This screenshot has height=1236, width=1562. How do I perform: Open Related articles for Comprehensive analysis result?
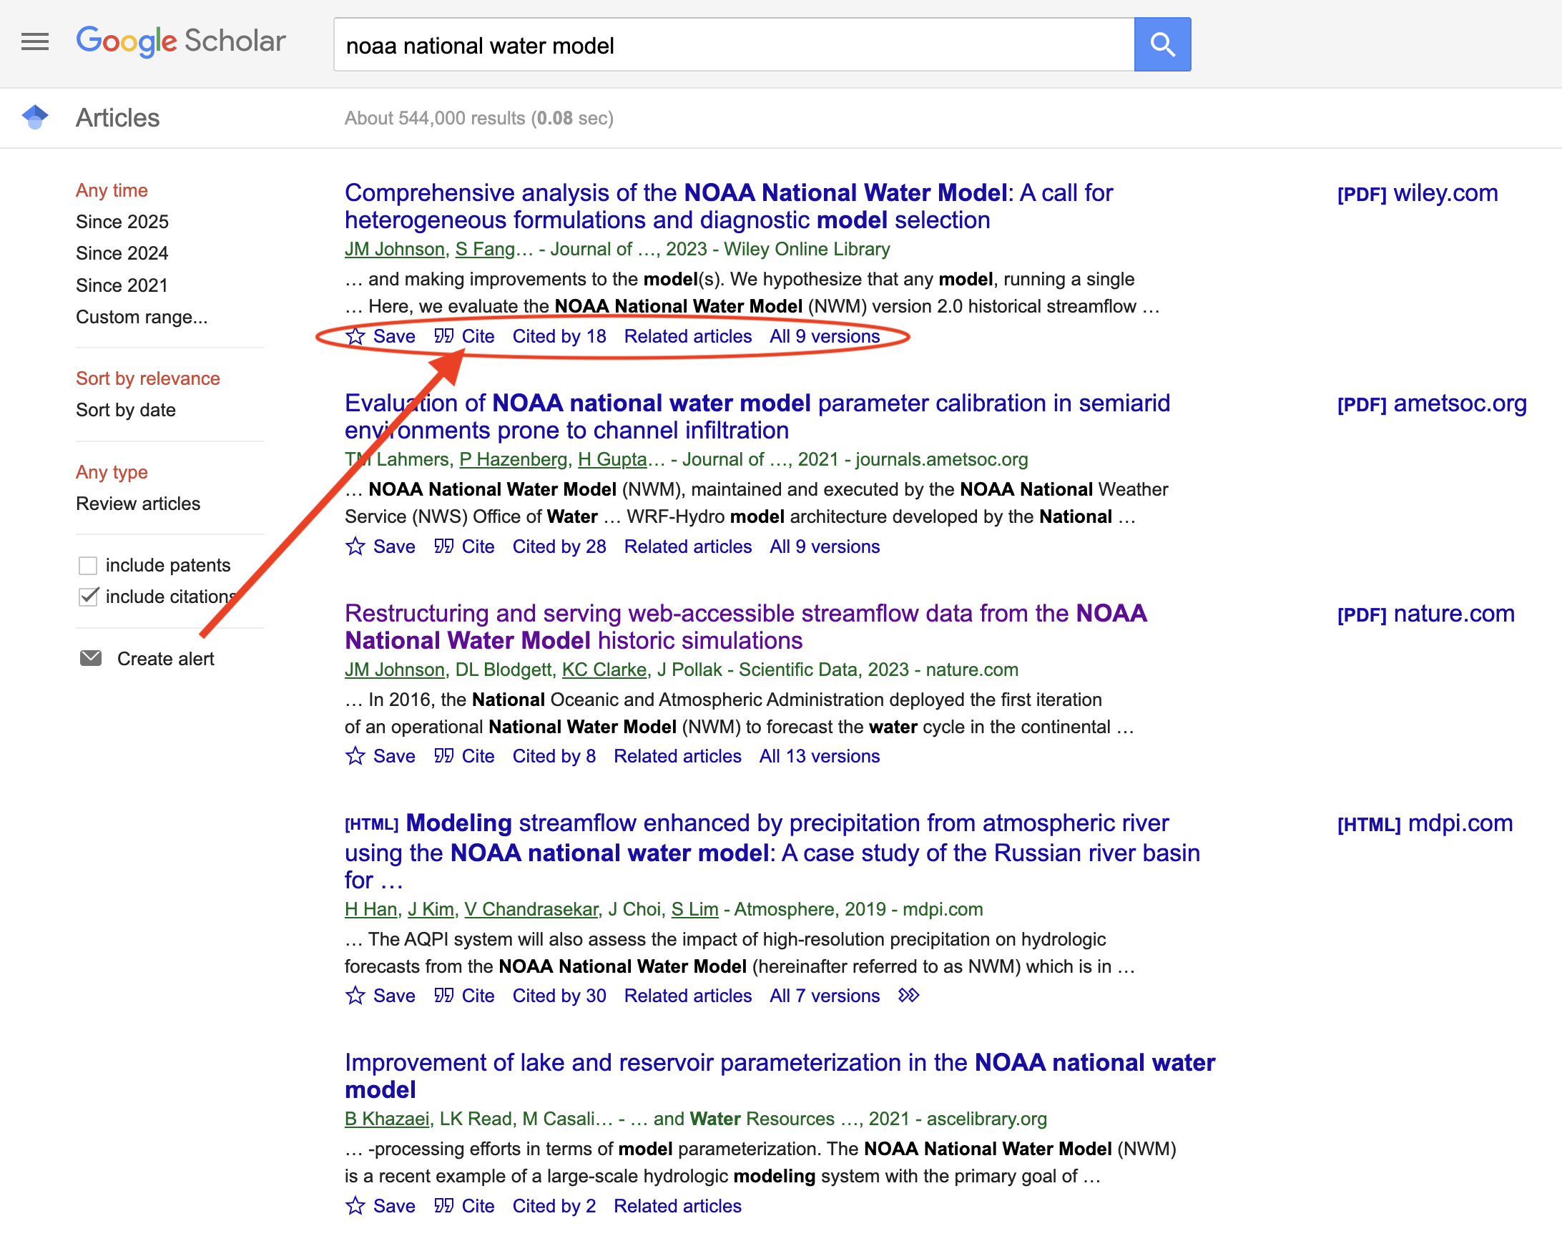[688, 336]
